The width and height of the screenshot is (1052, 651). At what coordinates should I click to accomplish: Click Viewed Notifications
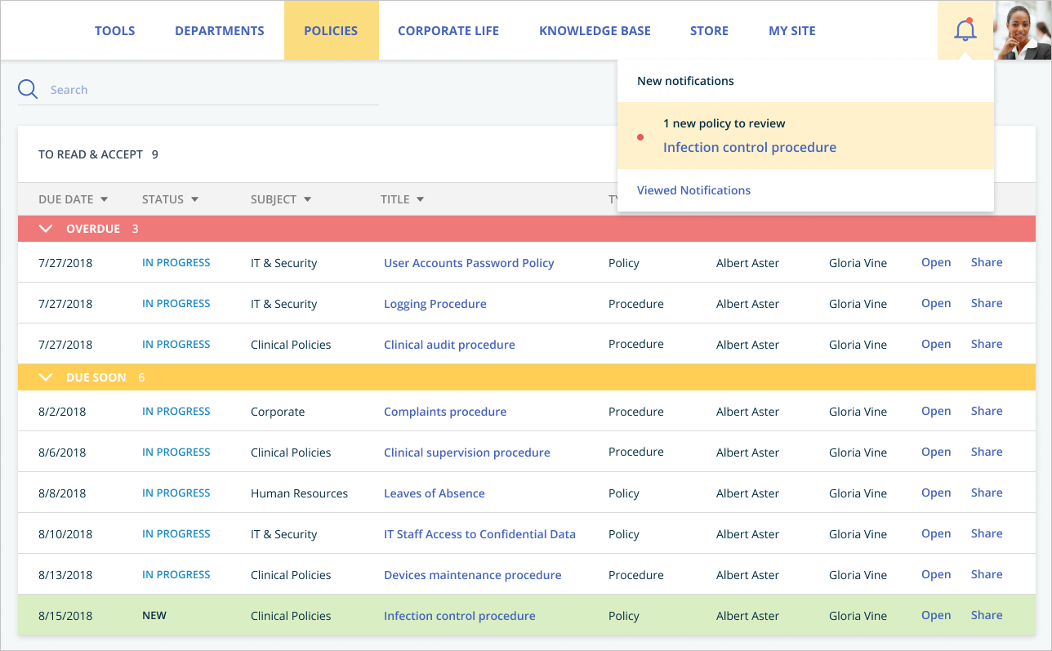tap(693, 190)
